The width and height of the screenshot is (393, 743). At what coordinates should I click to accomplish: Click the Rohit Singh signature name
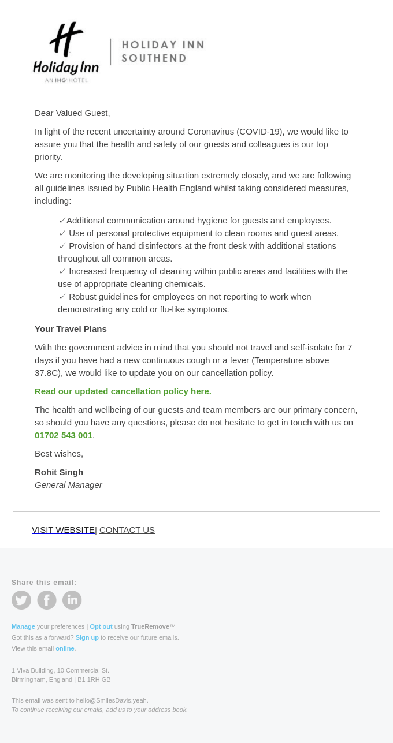pos(59,472)
